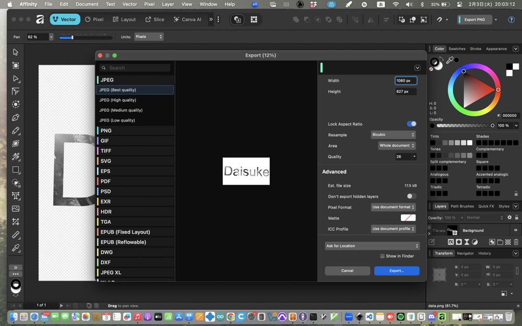Select JPEG (High quality) preset
Screen dimensions: 522x326
click(x=135, y=100)
